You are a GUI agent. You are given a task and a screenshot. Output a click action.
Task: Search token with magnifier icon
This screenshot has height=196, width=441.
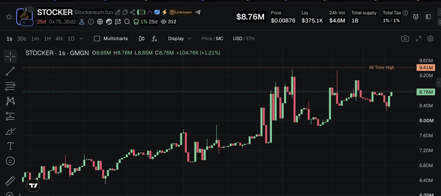[x=127, y=22]
